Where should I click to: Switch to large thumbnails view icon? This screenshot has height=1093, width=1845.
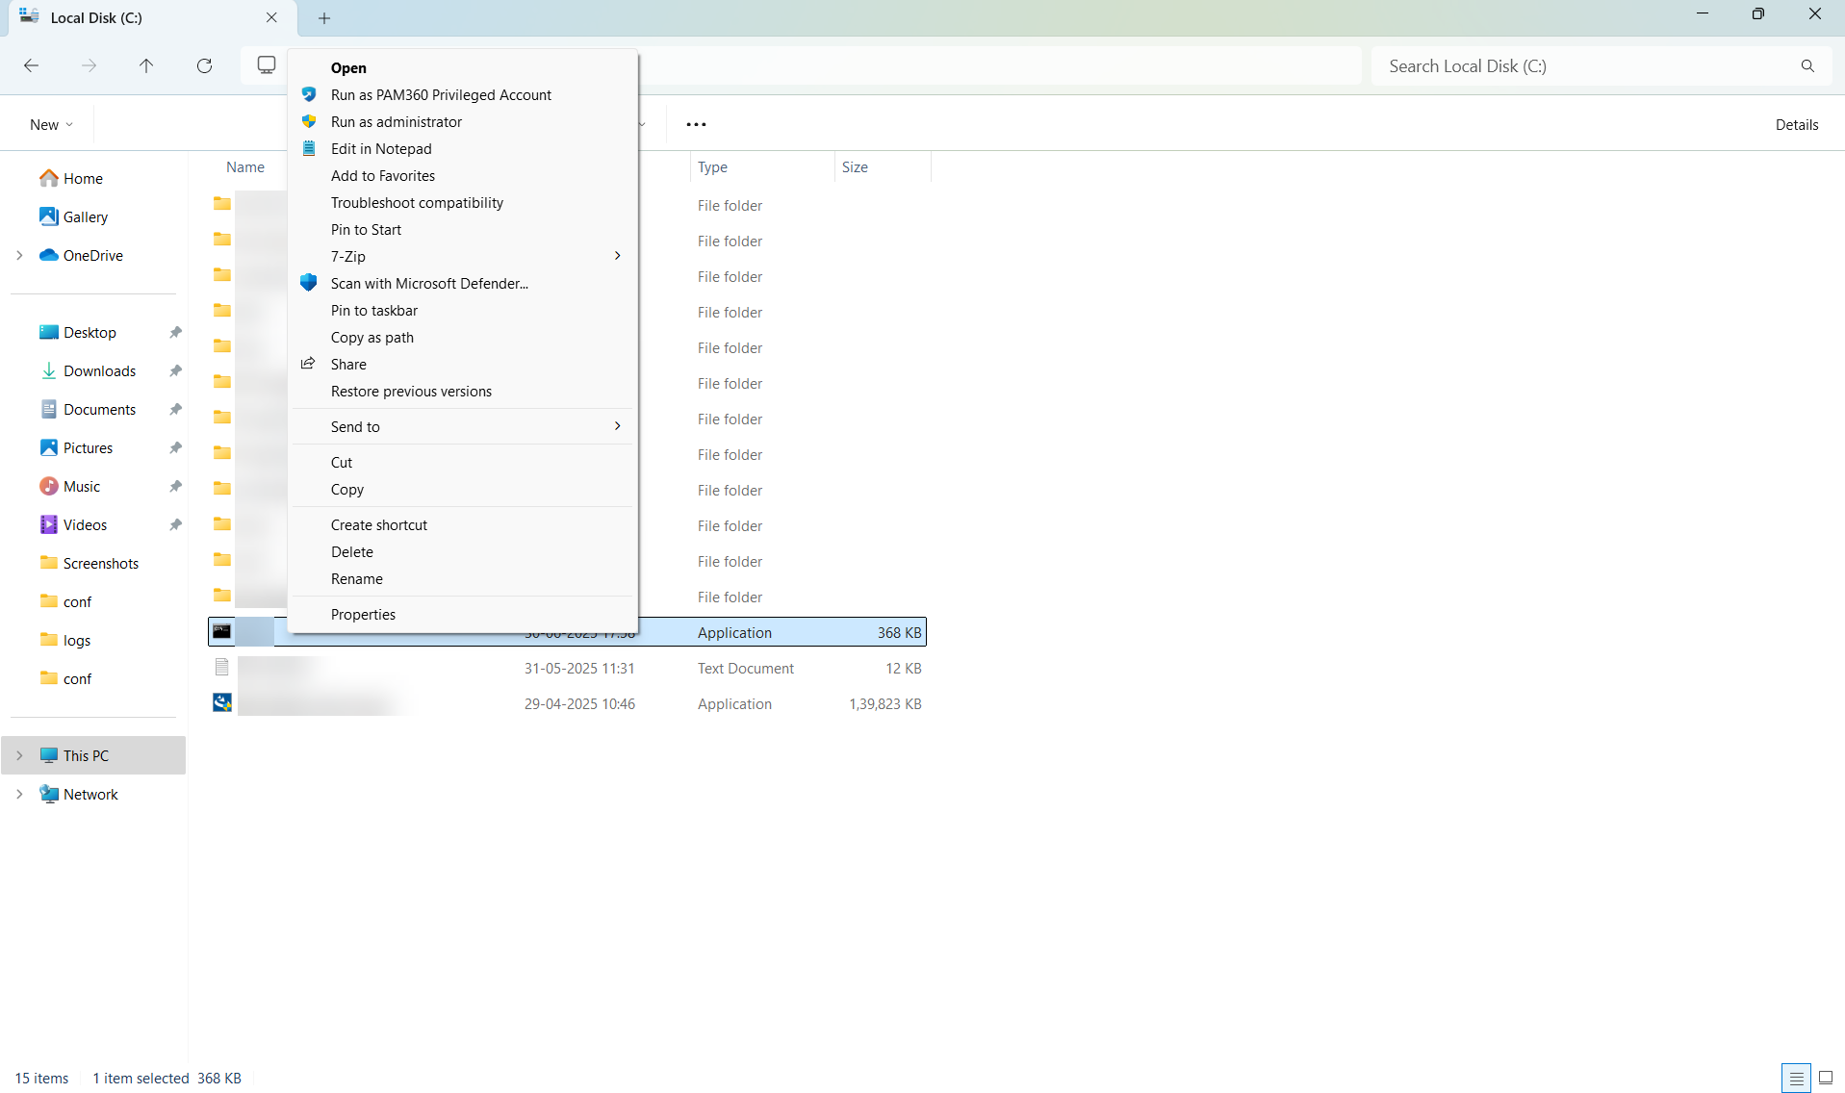[x=1826, y=1078]
